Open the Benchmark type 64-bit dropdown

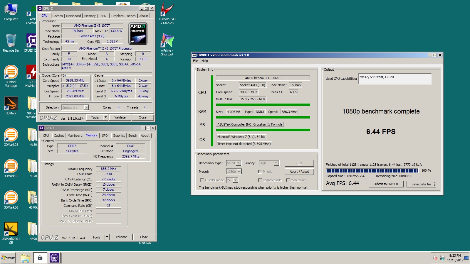(x=234, y=163)
